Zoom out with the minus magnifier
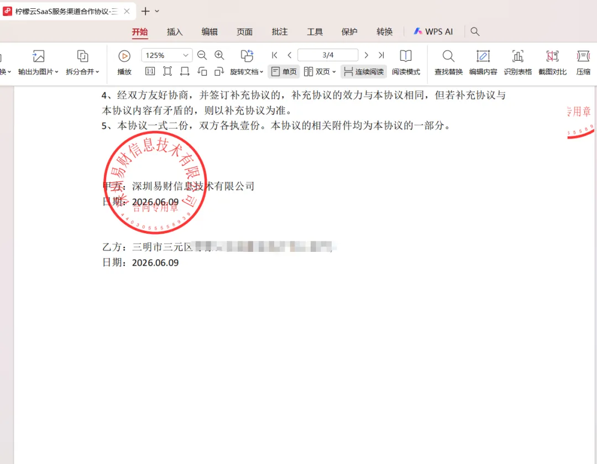This screenshot has width=597, height=464. [202, 55]
